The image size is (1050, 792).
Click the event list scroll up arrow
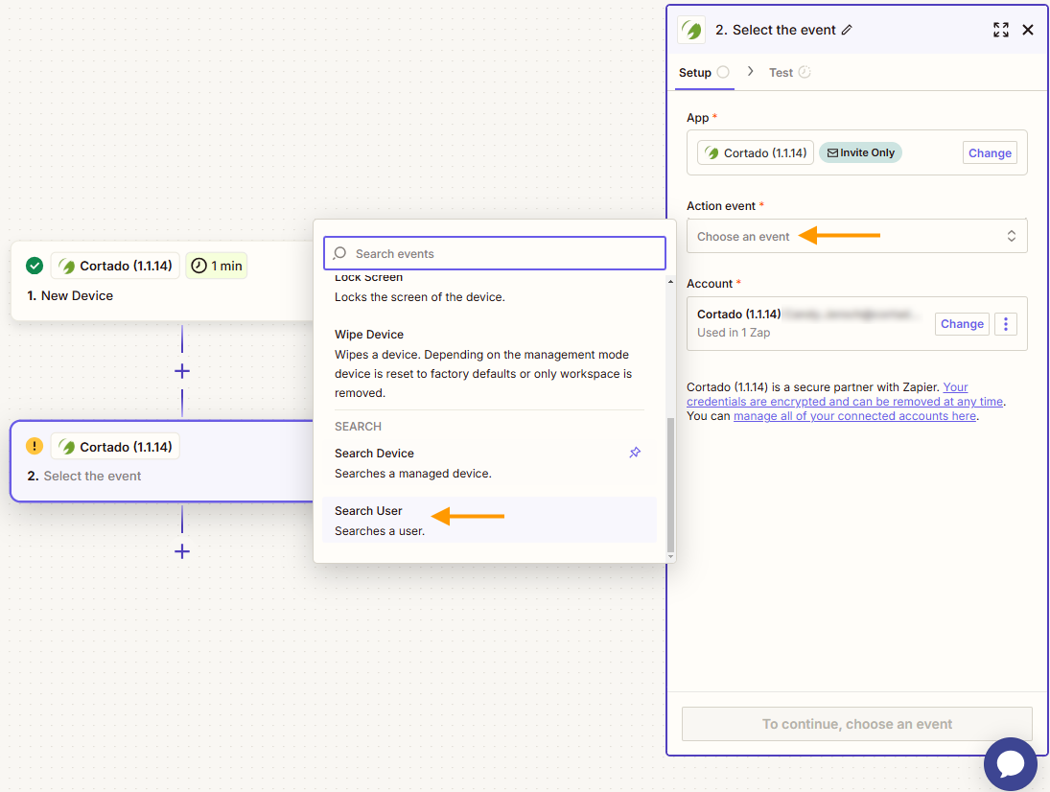click(x=670, y=282)
